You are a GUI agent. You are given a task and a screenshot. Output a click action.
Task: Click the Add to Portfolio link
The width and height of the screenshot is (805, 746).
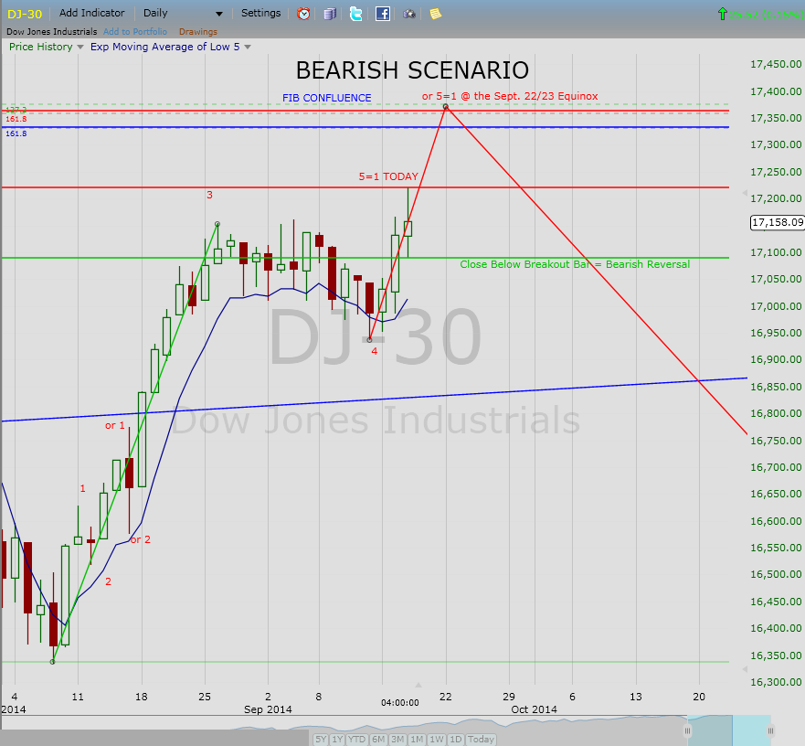(135, 31)
